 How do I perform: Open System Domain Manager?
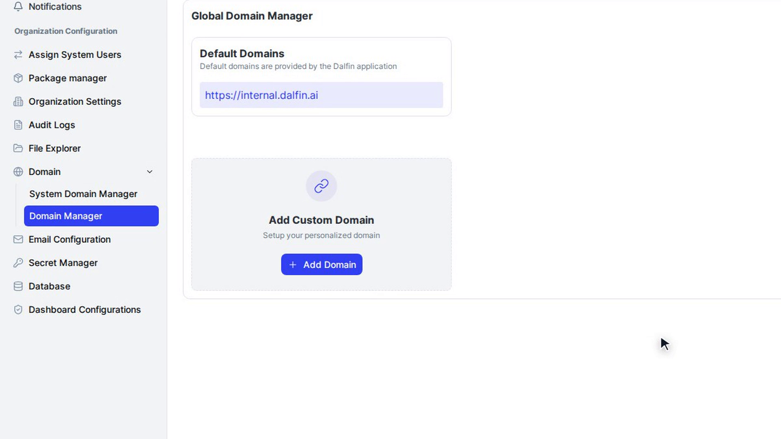(x=83, y=194)
